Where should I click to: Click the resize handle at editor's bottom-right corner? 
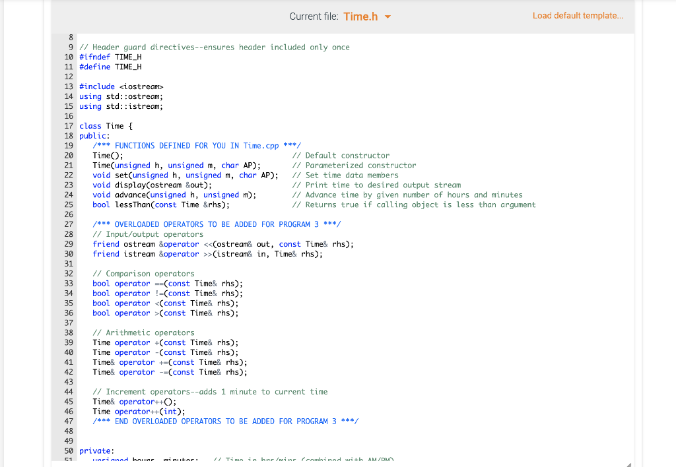pos(628,462)
